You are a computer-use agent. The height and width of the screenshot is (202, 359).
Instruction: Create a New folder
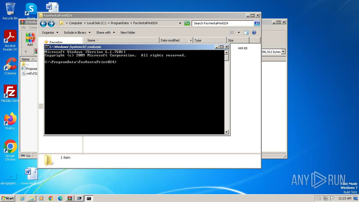[x=128, y=33]
